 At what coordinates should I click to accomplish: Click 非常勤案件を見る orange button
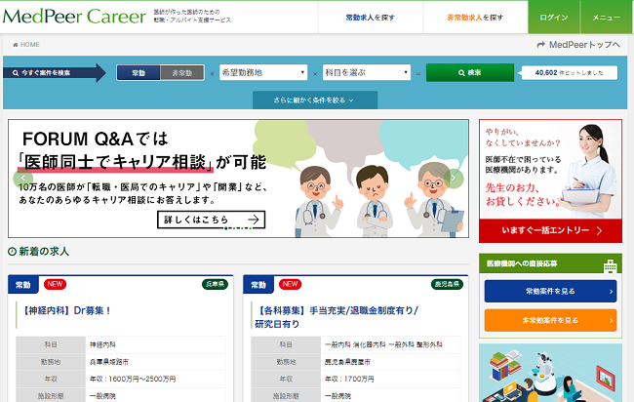click(x=550, y=320)
